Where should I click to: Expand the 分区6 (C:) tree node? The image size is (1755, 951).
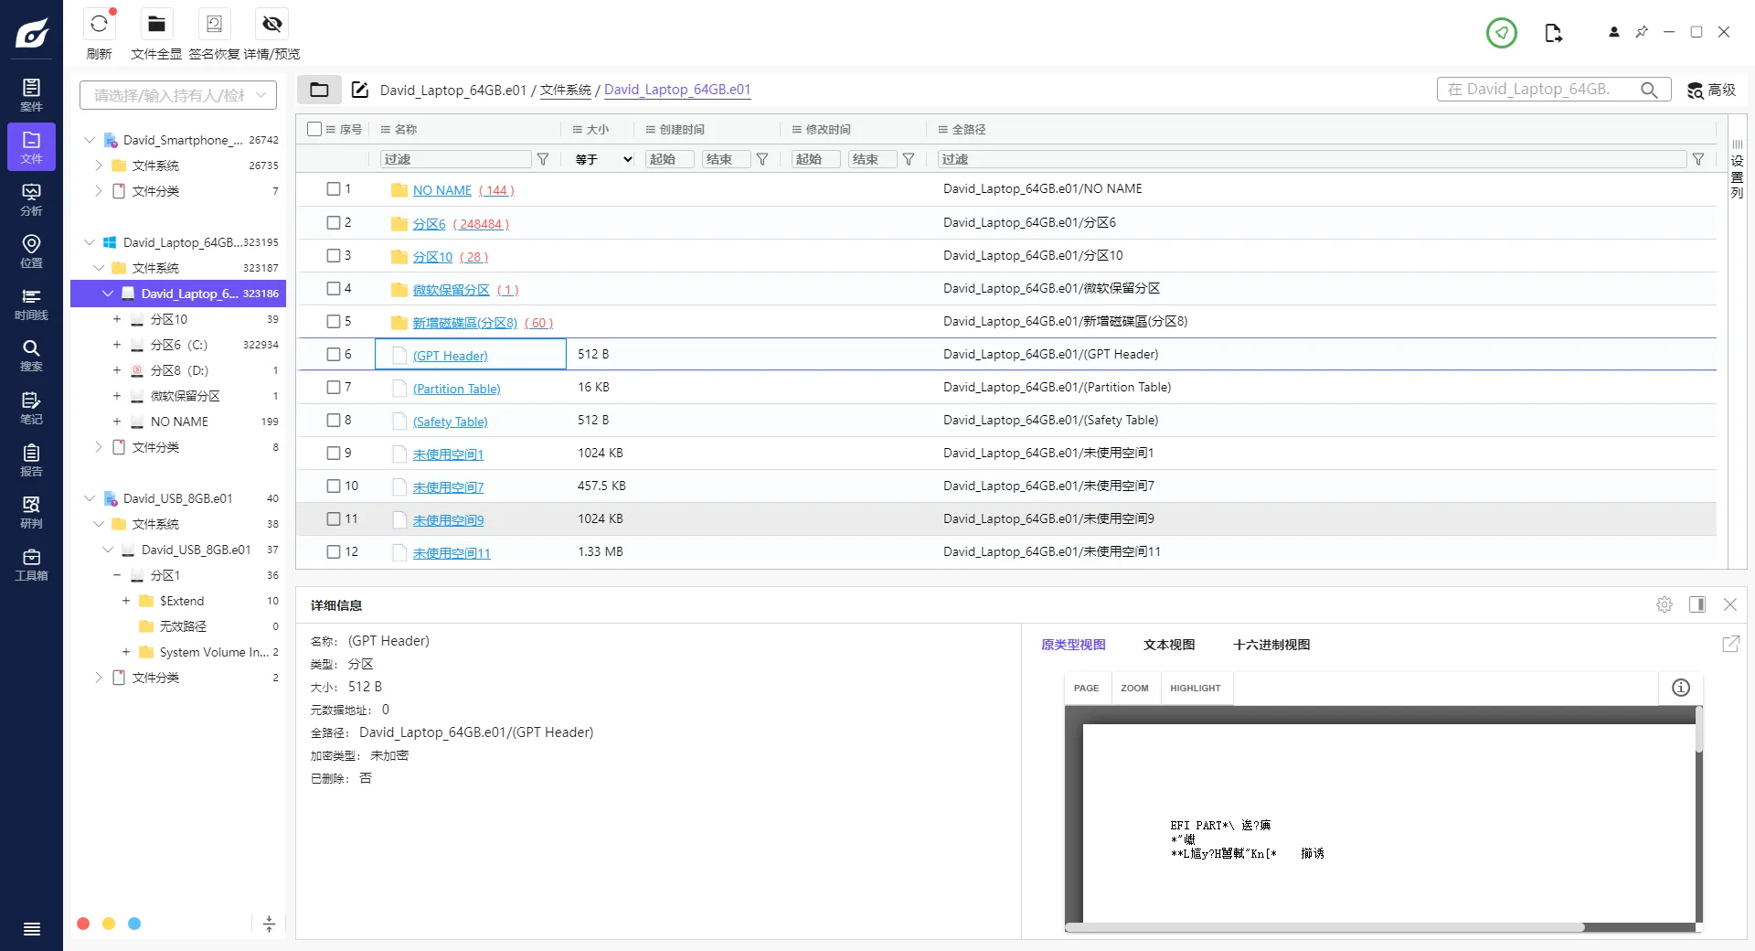pyautogui.click(x=116, y=345)
